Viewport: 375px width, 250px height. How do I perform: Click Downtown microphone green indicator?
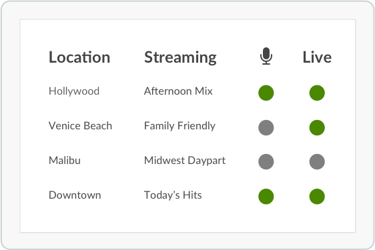pyautogui.click(x=266, y=197)
